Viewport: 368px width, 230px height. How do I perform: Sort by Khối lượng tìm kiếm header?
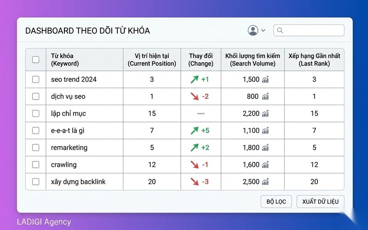click(253, 59)
